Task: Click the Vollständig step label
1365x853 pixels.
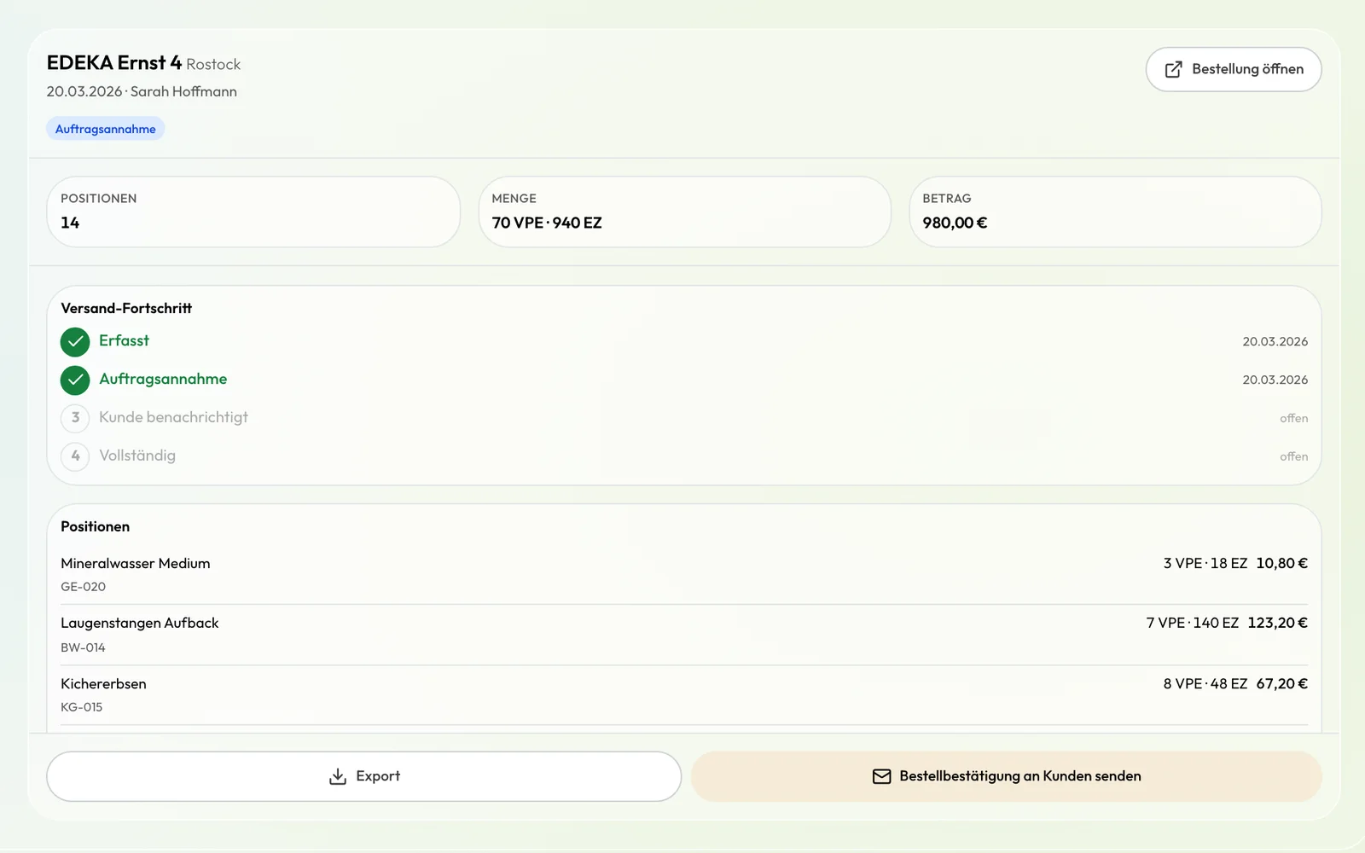Action: [137, 456]
